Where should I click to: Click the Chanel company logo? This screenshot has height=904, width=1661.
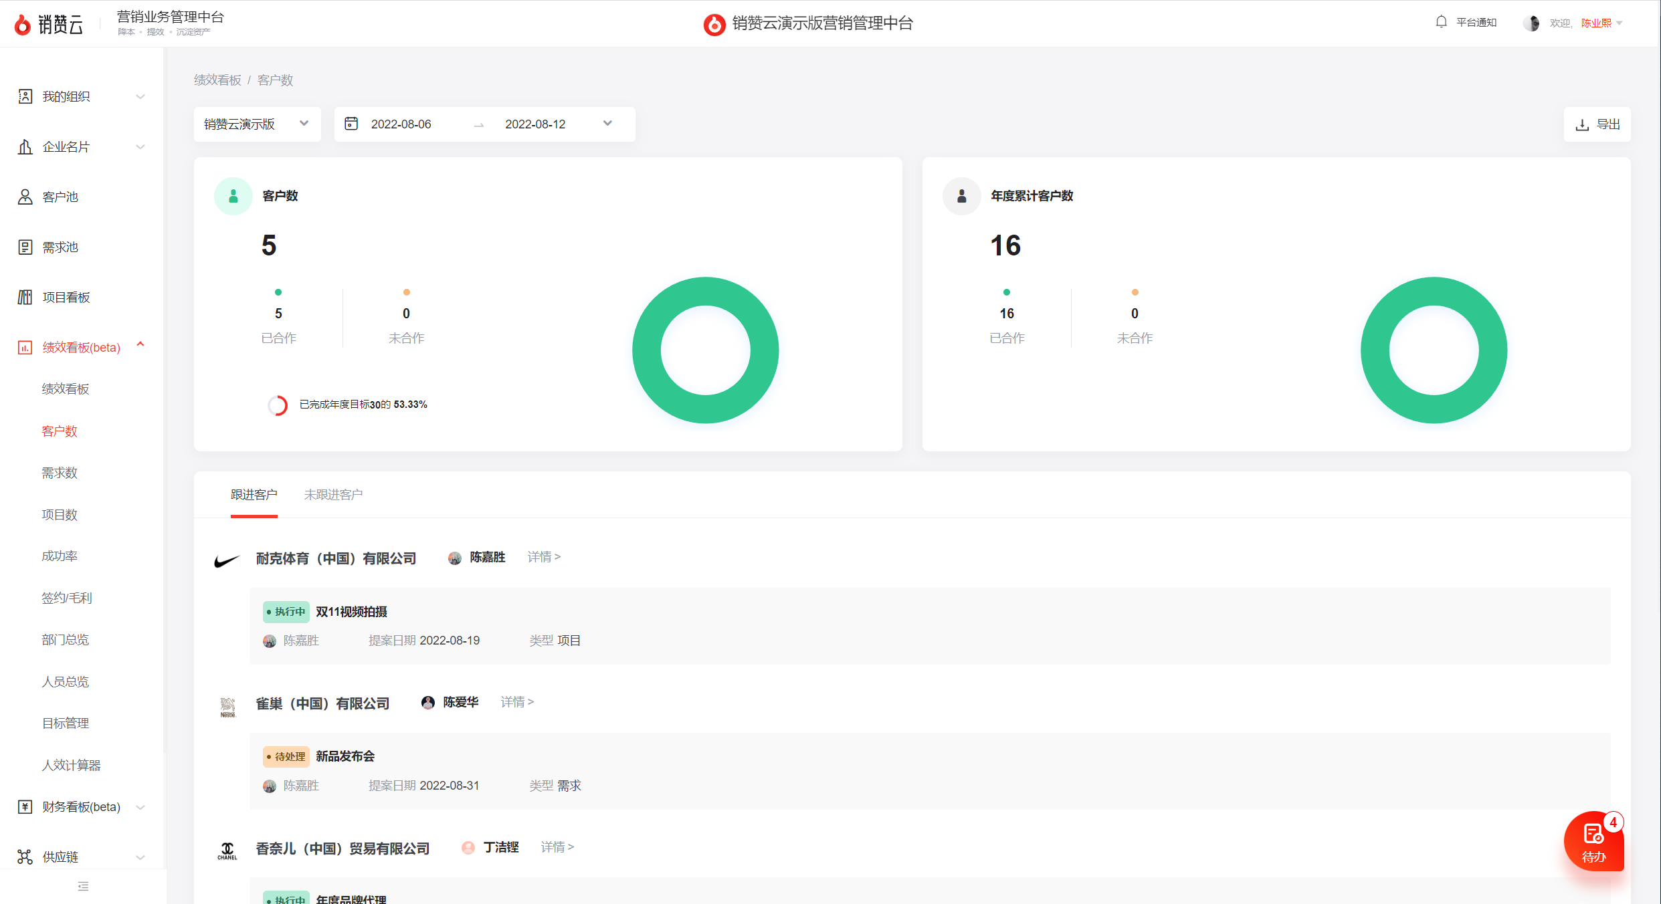(x=227, y=851)
